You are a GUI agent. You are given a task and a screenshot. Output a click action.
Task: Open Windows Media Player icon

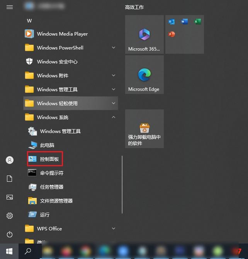(29, 34)
